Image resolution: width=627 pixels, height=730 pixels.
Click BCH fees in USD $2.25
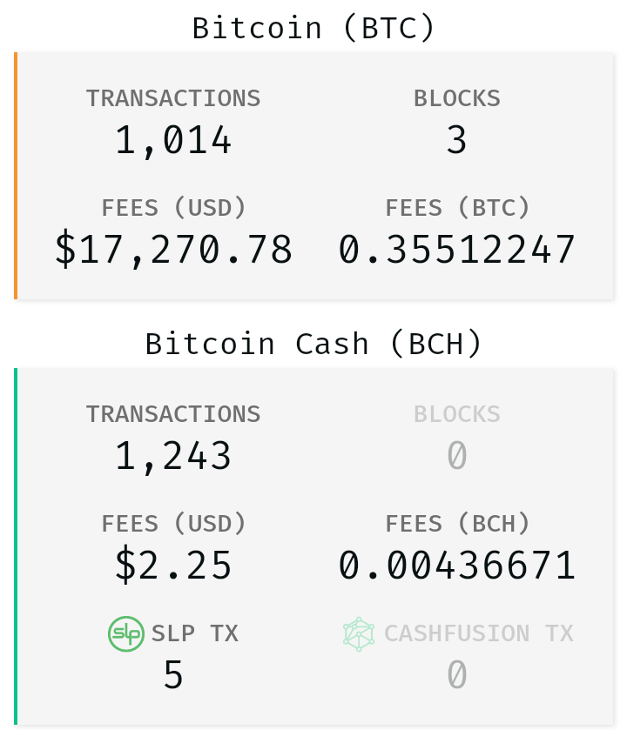pyautogui.click(x=172, y=566)
